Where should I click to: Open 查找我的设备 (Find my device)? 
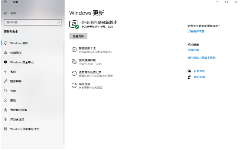(x=19, y=110)
